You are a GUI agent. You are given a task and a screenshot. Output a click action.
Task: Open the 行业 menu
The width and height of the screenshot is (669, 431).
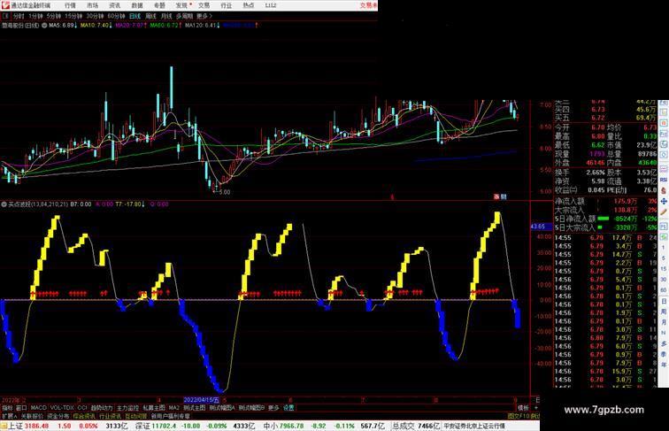point(227,5)
